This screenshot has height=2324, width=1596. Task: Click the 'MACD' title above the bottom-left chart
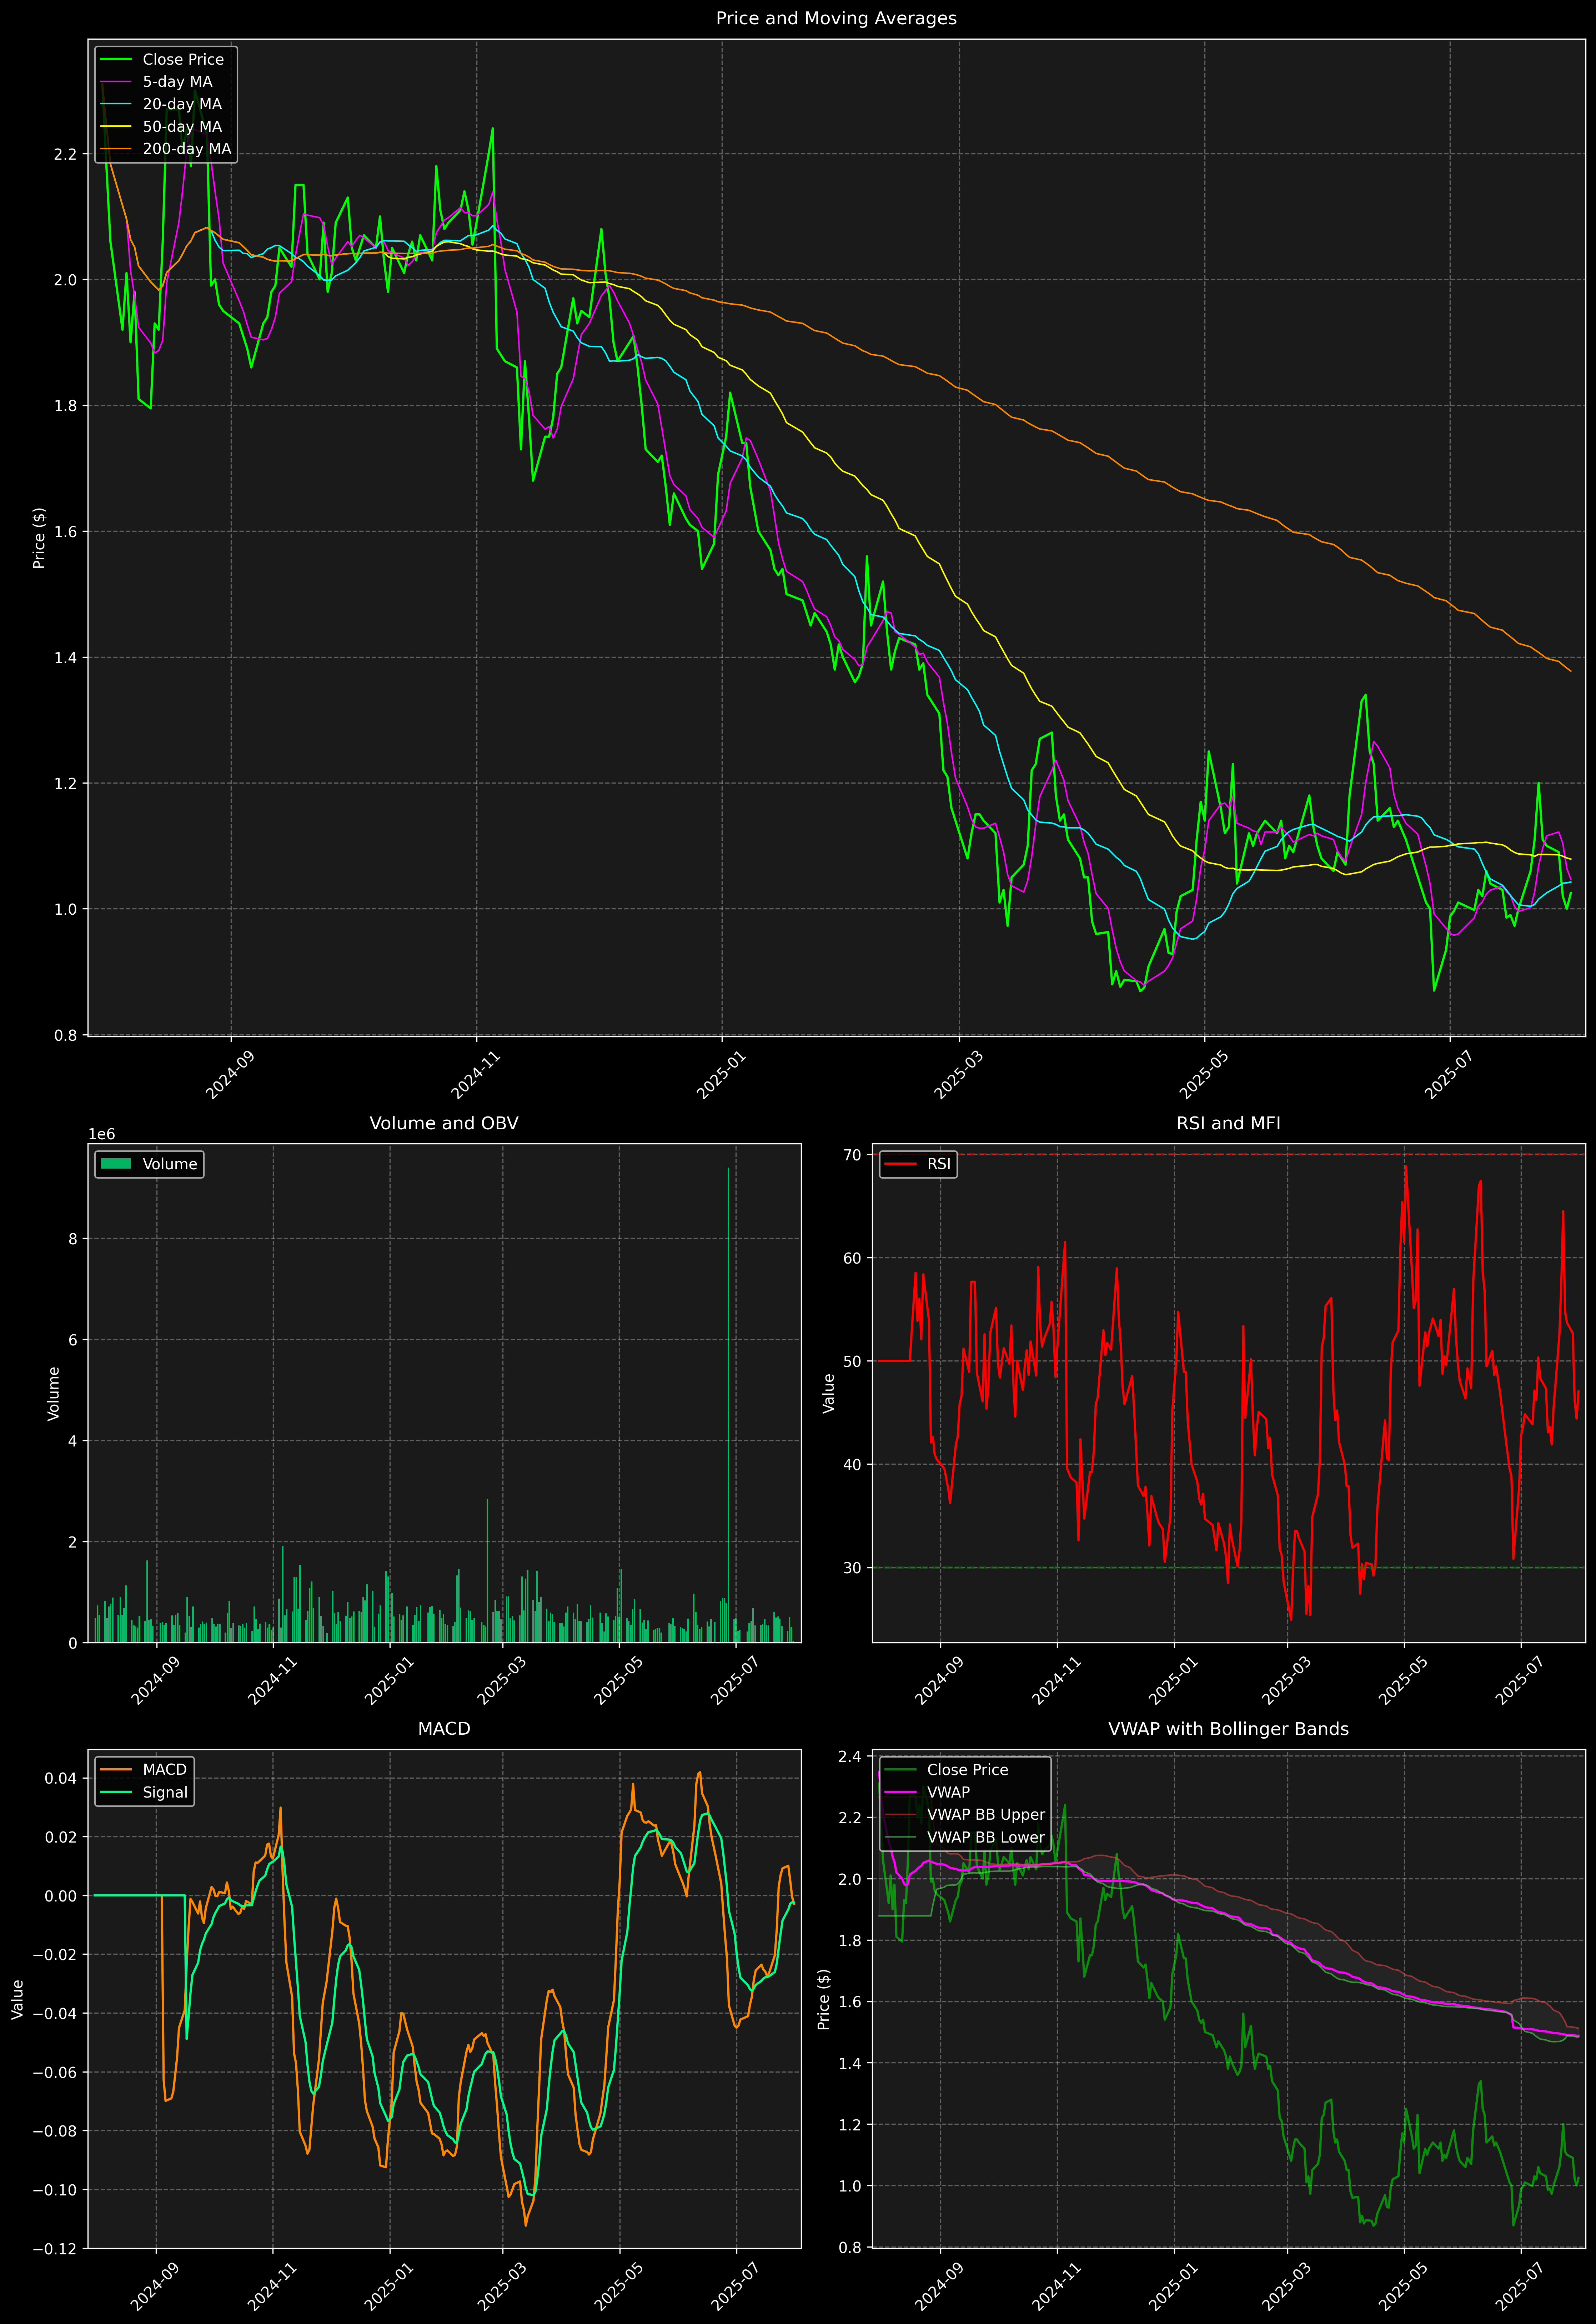tap(444, 1729)
